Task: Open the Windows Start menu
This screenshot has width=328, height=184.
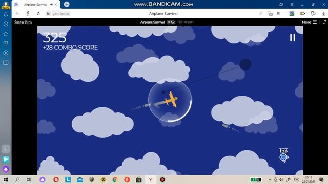Action: pyautogui.click(x=6, y=179)
